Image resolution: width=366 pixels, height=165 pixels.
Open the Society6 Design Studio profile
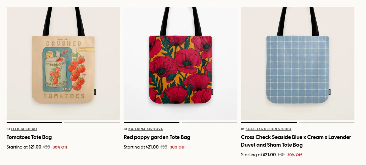(268, 129)
